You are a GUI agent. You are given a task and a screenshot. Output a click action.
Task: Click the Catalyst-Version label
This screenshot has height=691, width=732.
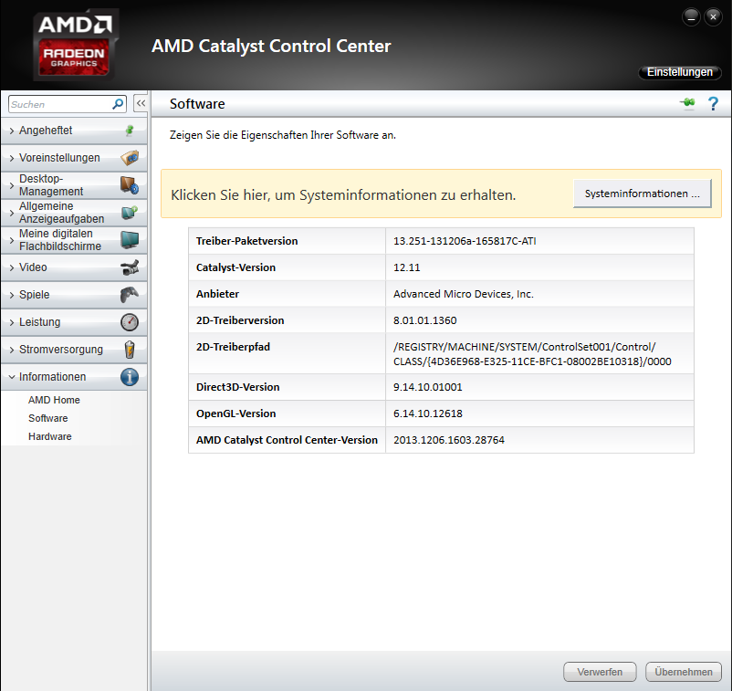(x=235, y=267)
